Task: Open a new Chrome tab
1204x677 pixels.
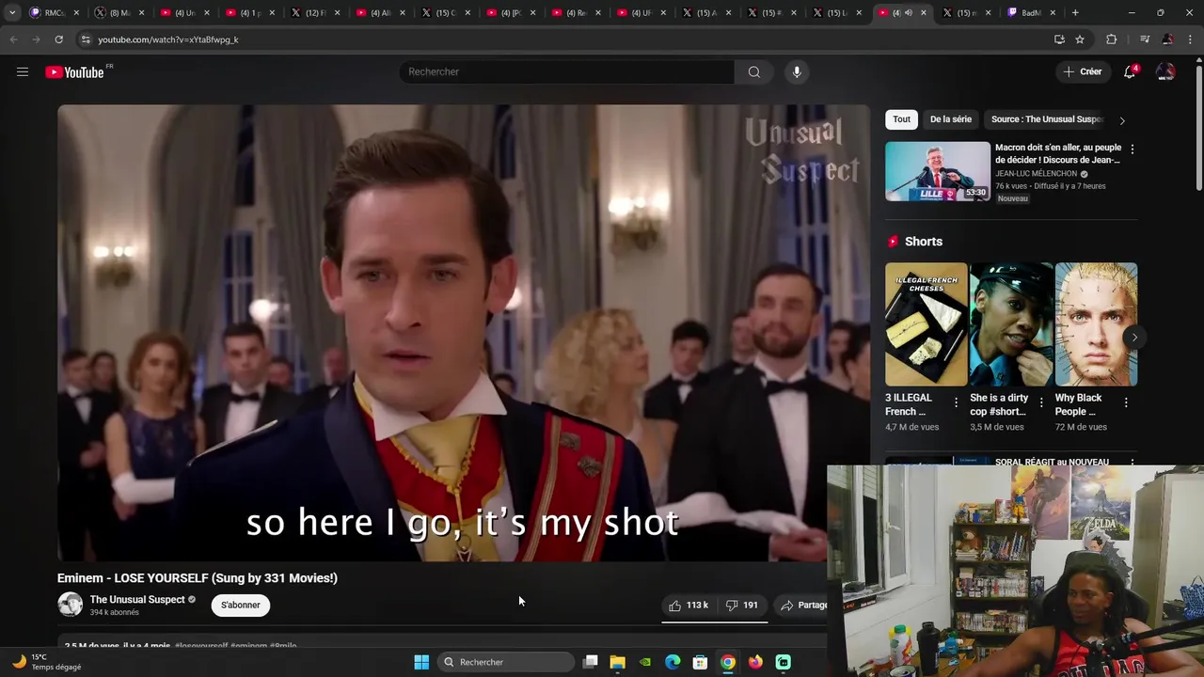Action: (1075, 12)
